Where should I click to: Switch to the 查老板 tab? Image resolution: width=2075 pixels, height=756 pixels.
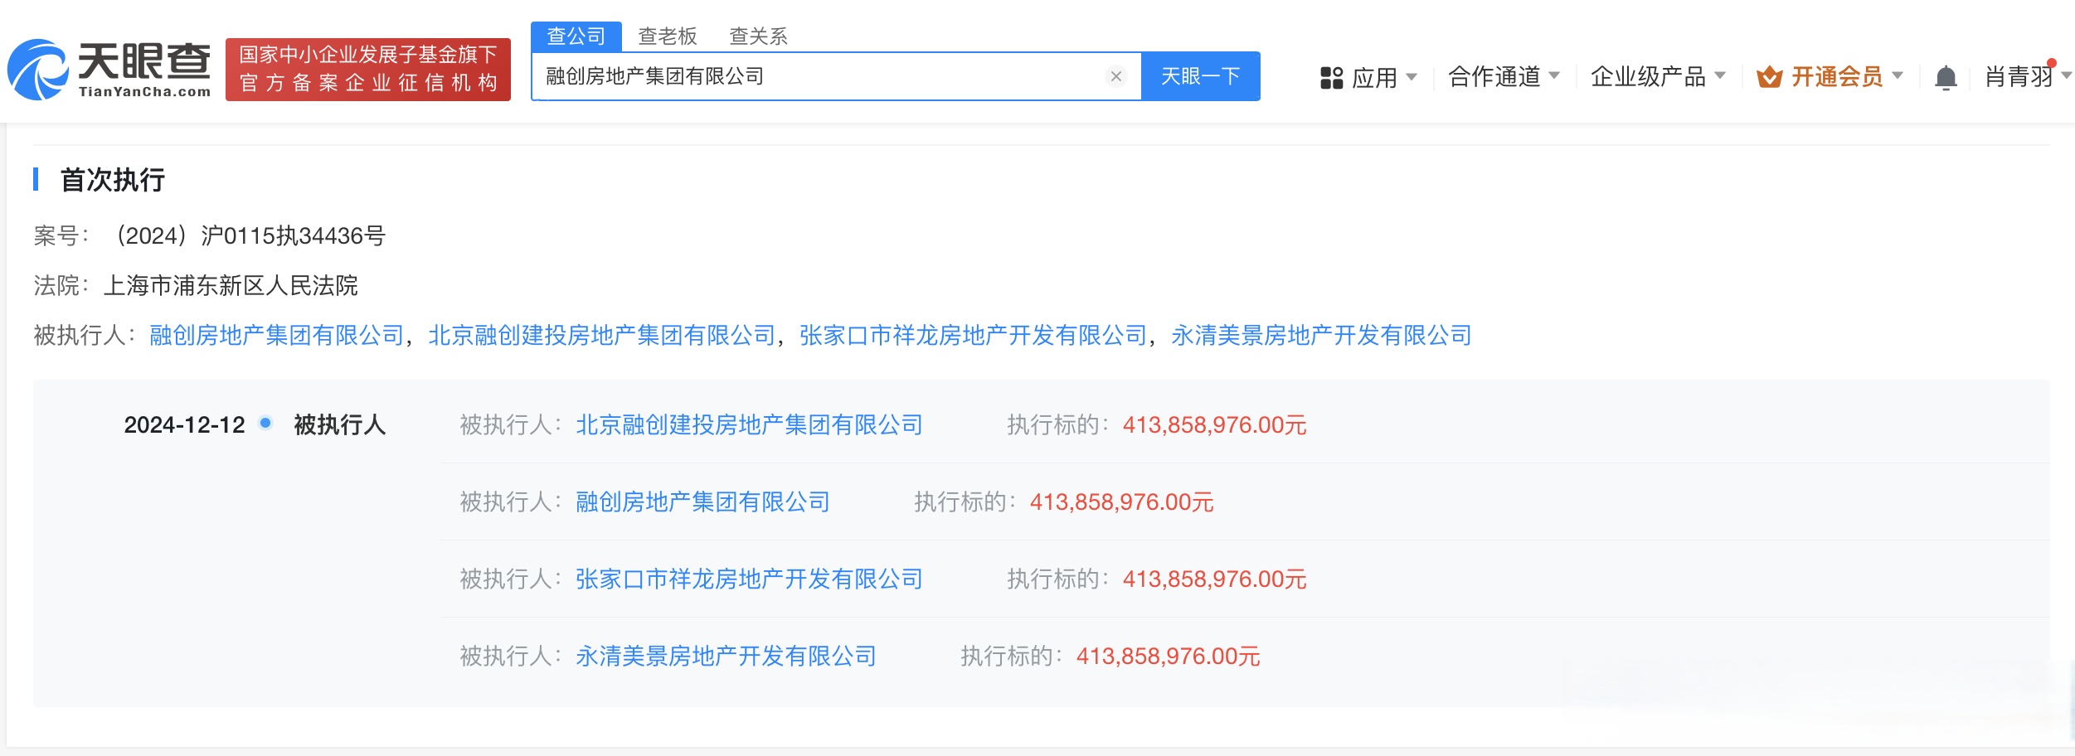pyautogui.click(x=667, y=36)
